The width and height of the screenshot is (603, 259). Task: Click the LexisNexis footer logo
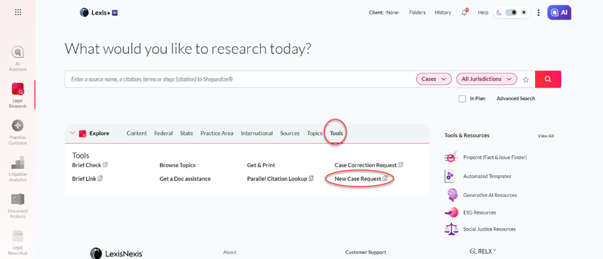coord(117,253)
